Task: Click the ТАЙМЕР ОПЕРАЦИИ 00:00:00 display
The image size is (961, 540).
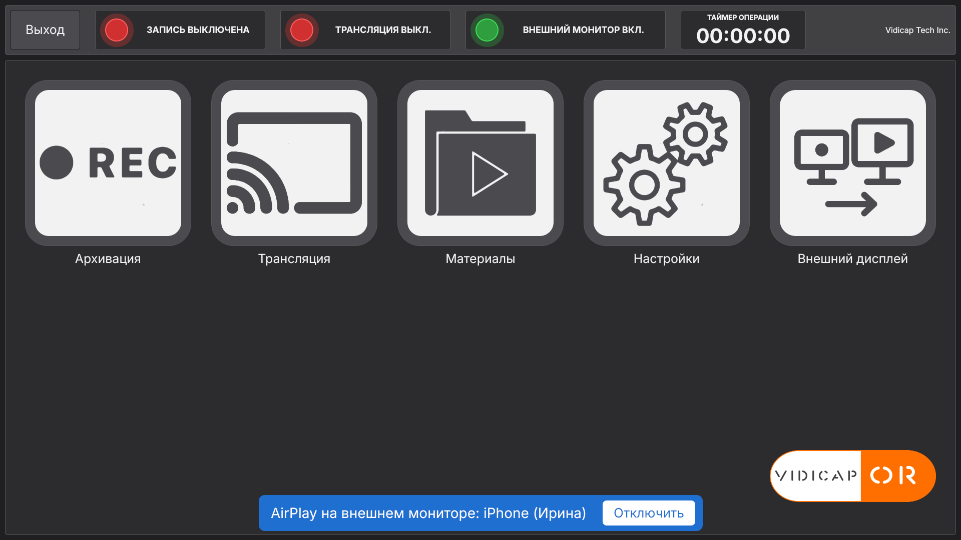Action: 743,30
